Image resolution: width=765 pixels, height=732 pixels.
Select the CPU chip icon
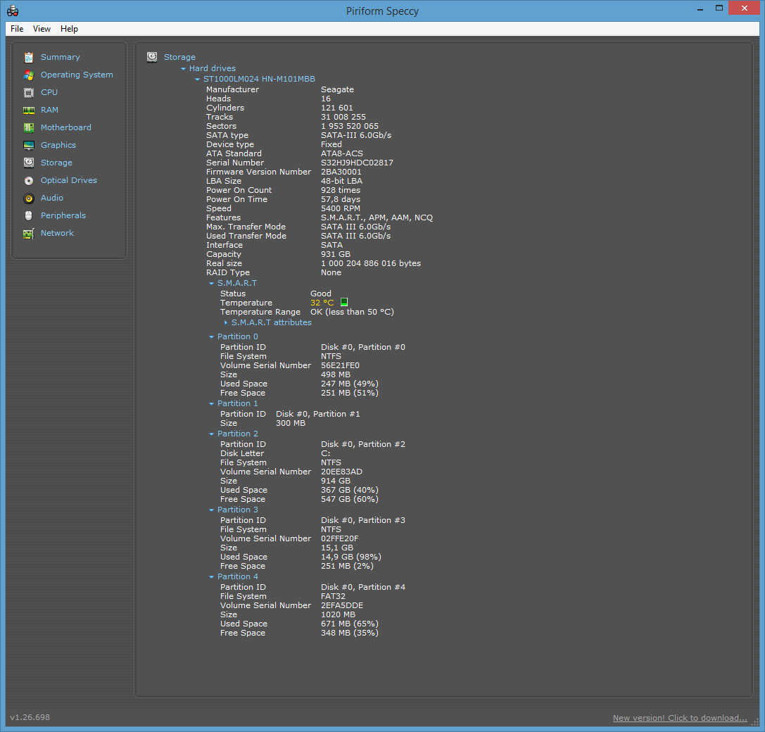[28, 92]
